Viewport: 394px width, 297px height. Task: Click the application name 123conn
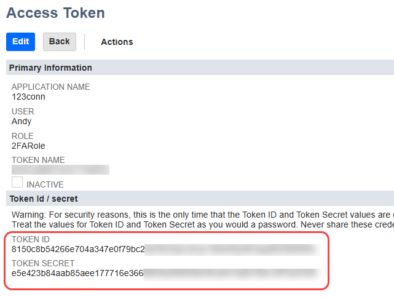point(28,97)
